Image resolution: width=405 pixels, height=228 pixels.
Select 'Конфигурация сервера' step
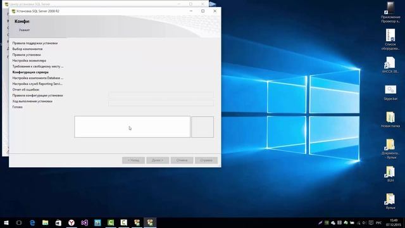coord(30,72)
